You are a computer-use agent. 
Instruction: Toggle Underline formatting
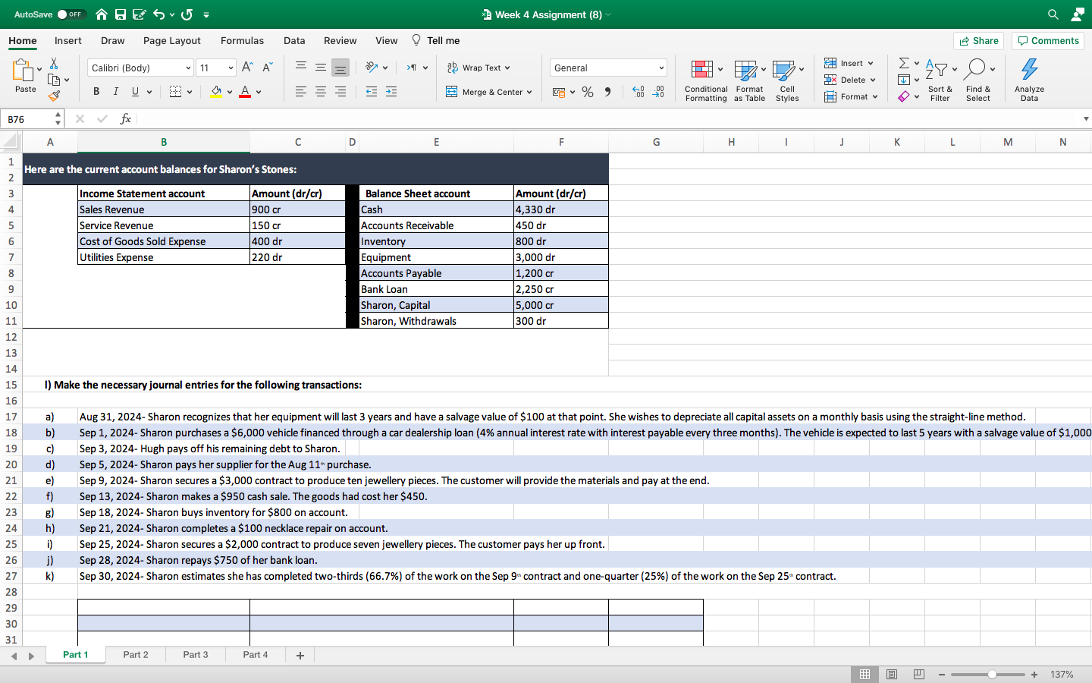(135, 92)
